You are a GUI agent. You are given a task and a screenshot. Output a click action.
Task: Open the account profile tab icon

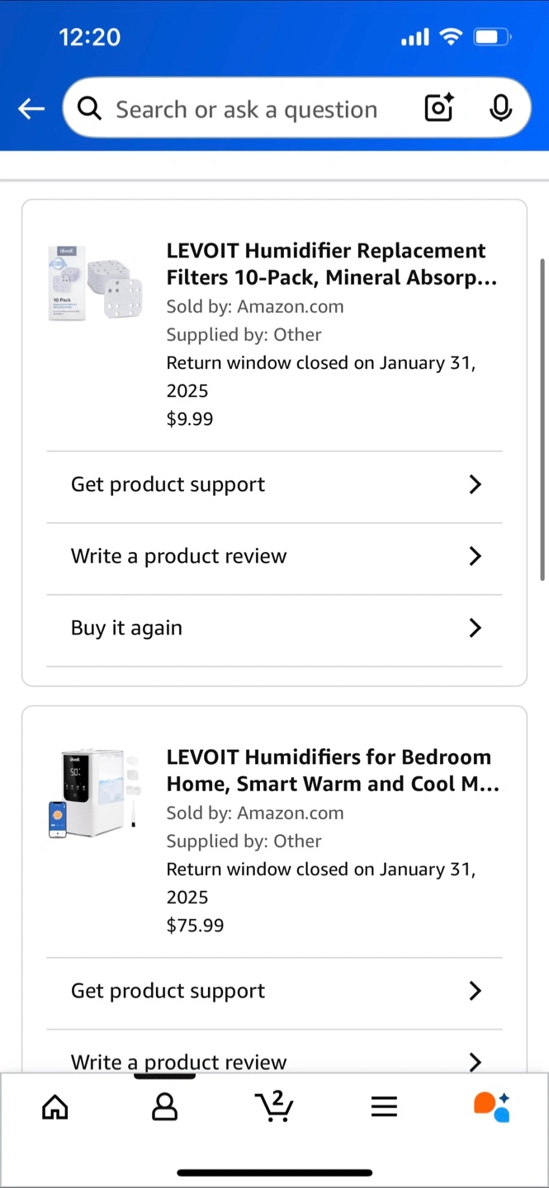[165, 1107]
